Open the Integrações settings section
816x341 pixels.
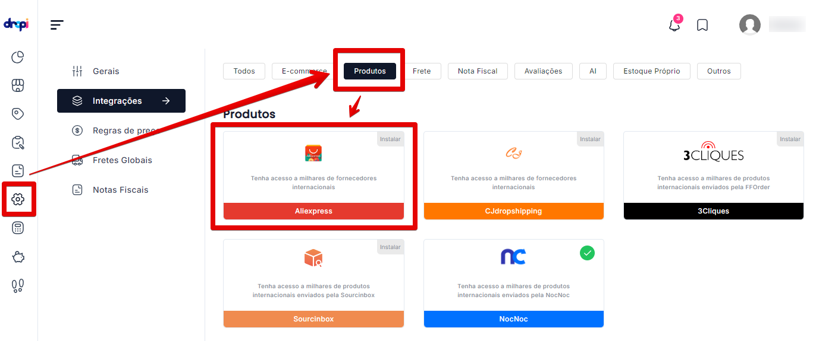click(x=121, y=101)
